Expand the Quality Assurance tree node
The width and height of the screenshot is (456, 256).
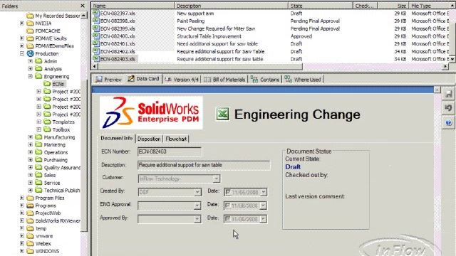point(31,168)
